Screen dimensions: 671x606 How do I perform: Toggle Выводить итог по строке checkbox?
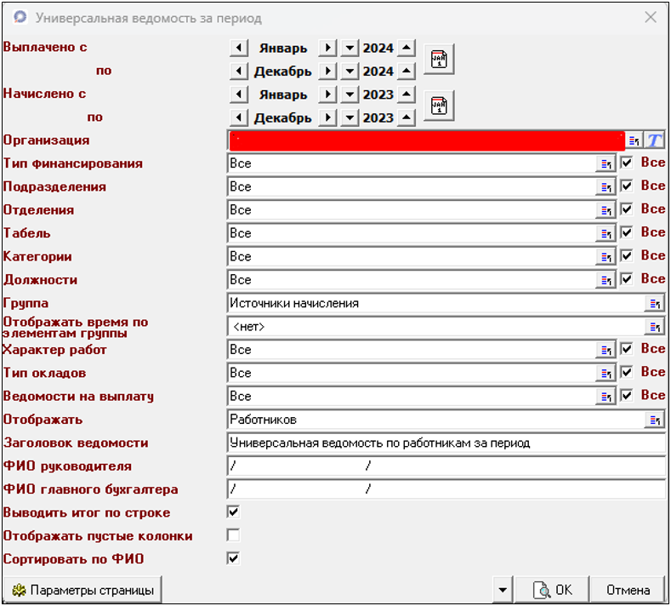[233, 512]
